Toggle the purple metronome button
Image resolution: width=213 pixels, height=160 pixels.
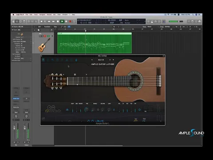(164, 21)
